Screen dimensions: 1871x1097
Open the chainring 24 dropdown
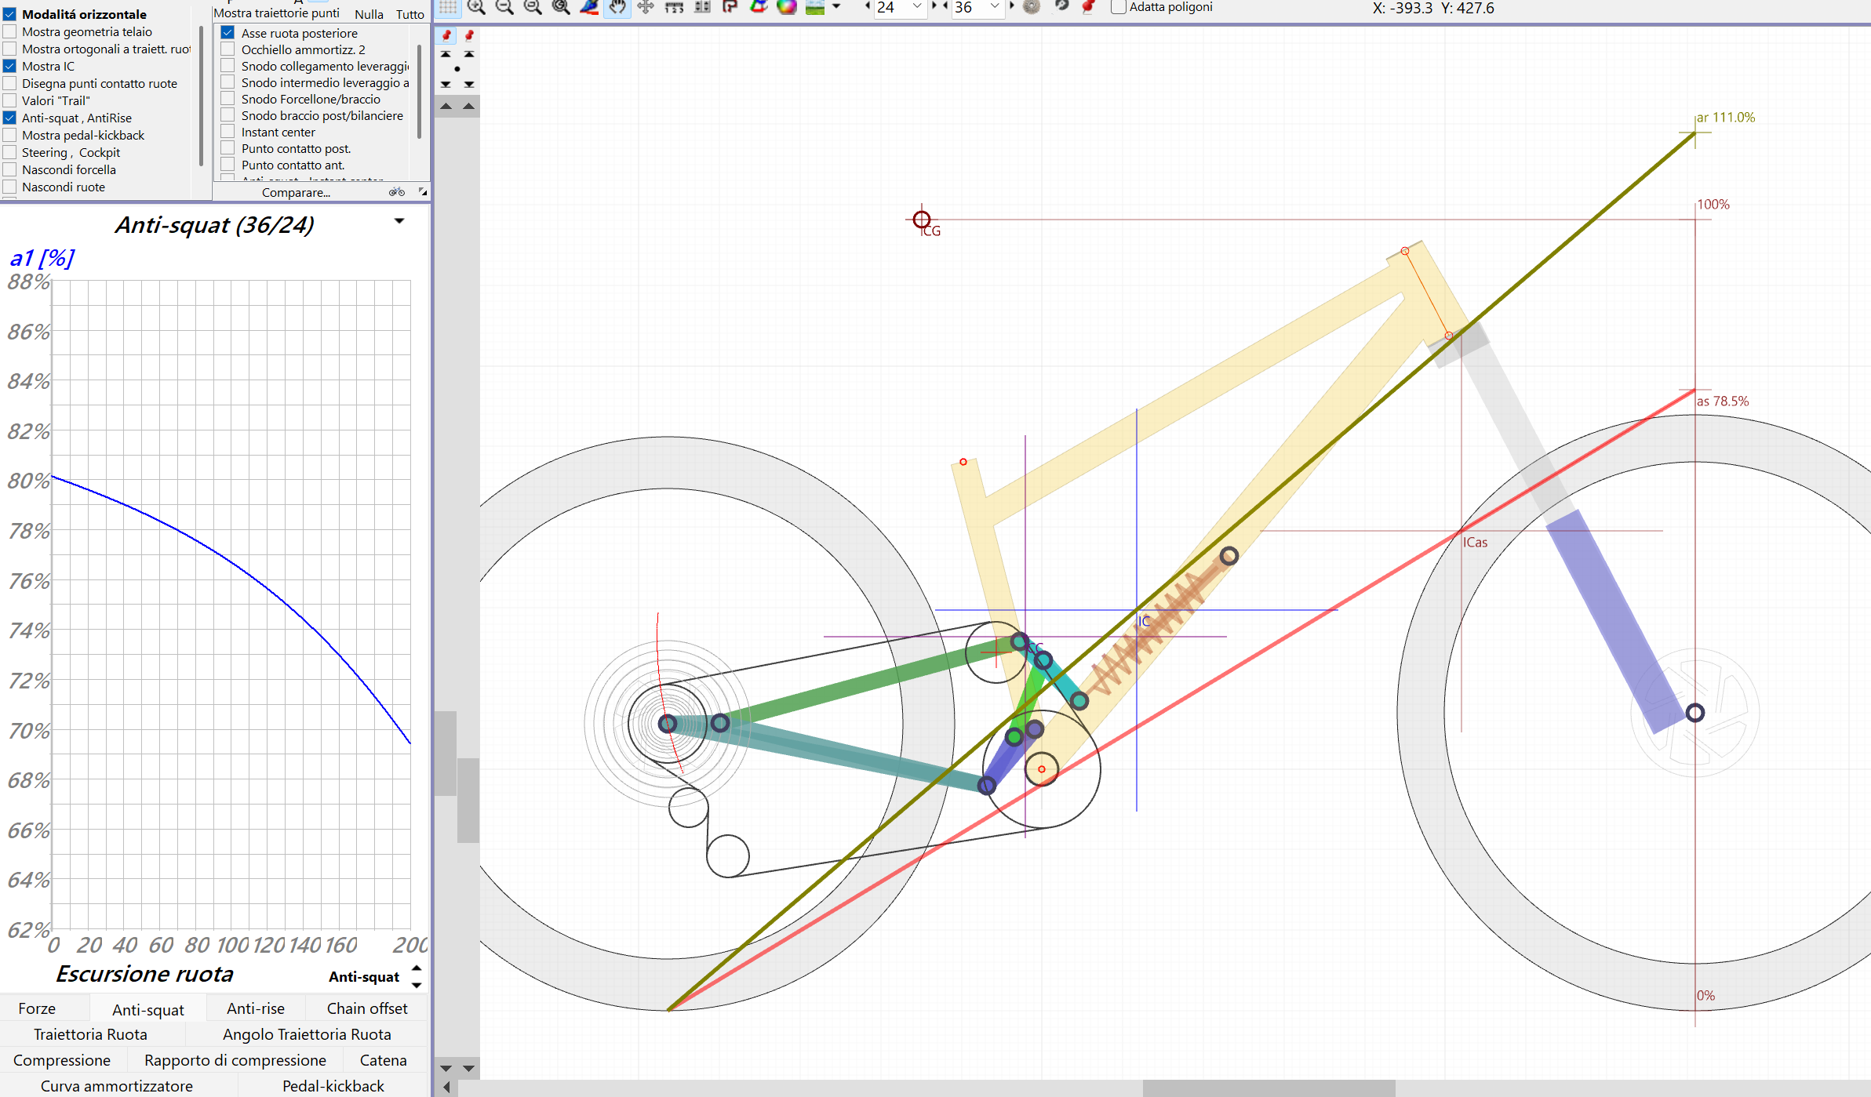pos(917,7)
